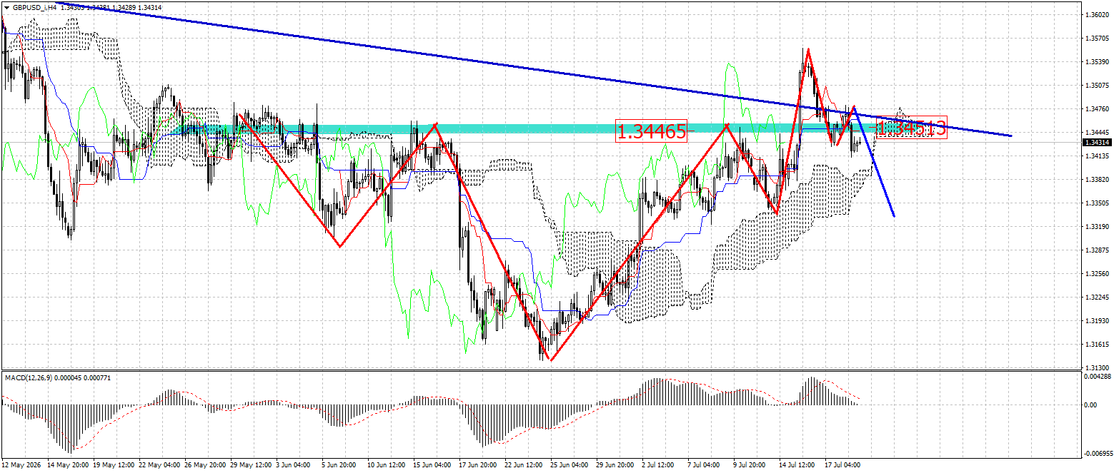Screen dimensions: 1114x473
Task: Click the 22 May 04:00 time label
Action: pos(161,464)
